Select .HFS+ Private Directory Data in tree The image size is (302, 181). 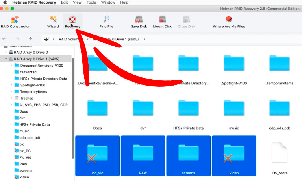[x=41, y=79]
